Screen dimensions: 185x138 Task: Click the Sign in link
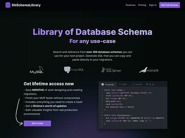(x=153, y=5)
